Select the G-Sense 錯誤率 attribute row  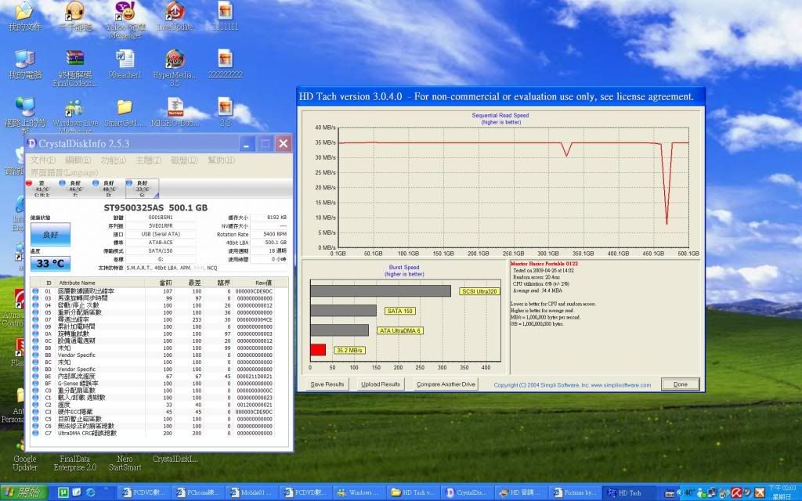coord(153,384)
